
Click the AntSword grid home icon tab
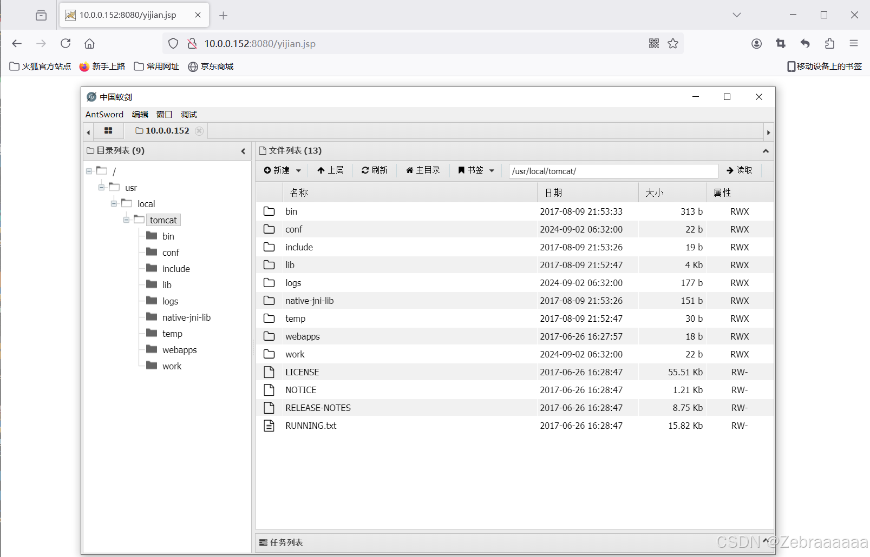[108, 131]
